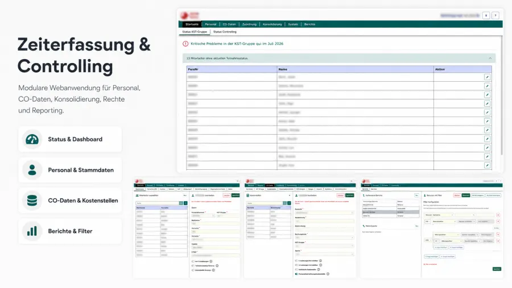
Task: Toggle the Personalabrechnungskostenstelle switch
Action: [x=296, y=274]
